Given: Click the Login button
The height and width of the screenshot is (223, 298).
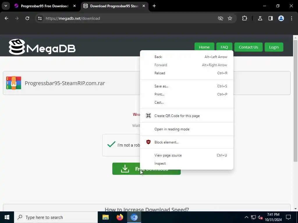Looking at the screenshot, I should pos(274,47).
